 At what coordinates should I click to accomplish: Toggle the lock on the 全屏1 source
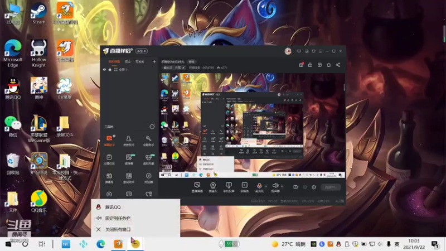click(x=110, y=69)
